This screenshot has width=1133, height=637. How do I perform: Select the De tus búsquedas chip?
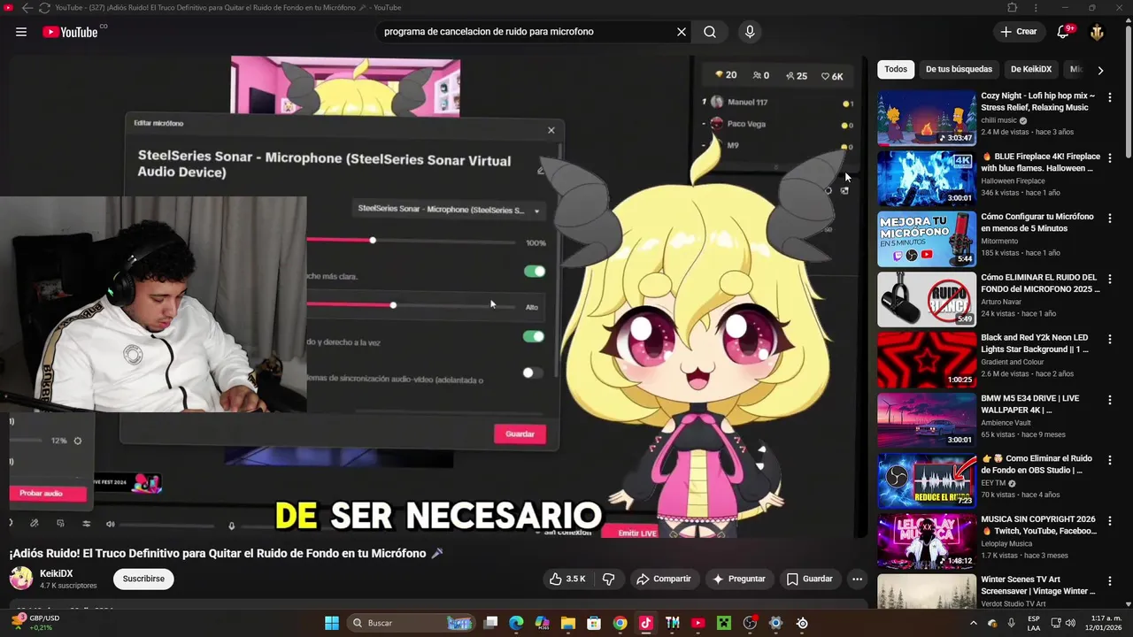959,69
